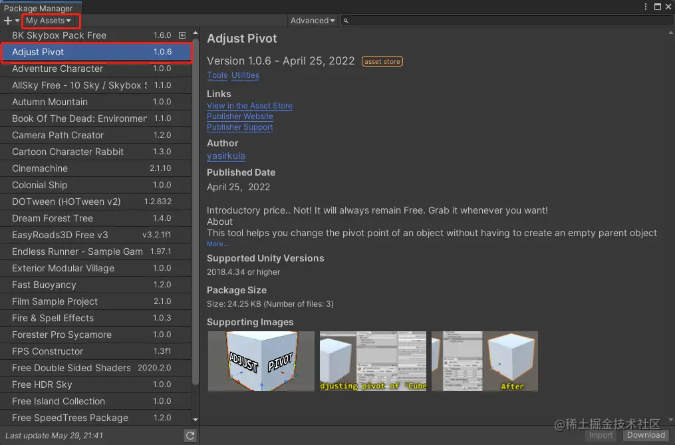
Task: Click the update icon beside 8K Skybox Pack Free
Action: [x=183, y=35]
